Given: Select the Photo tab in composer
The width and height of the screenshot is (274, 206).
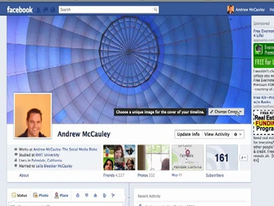Looking at the screenshot, I should click(x=41, y=195).
